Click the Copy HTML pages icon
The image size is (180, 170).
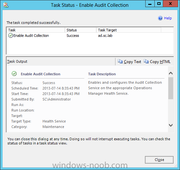tap(146, 61)
